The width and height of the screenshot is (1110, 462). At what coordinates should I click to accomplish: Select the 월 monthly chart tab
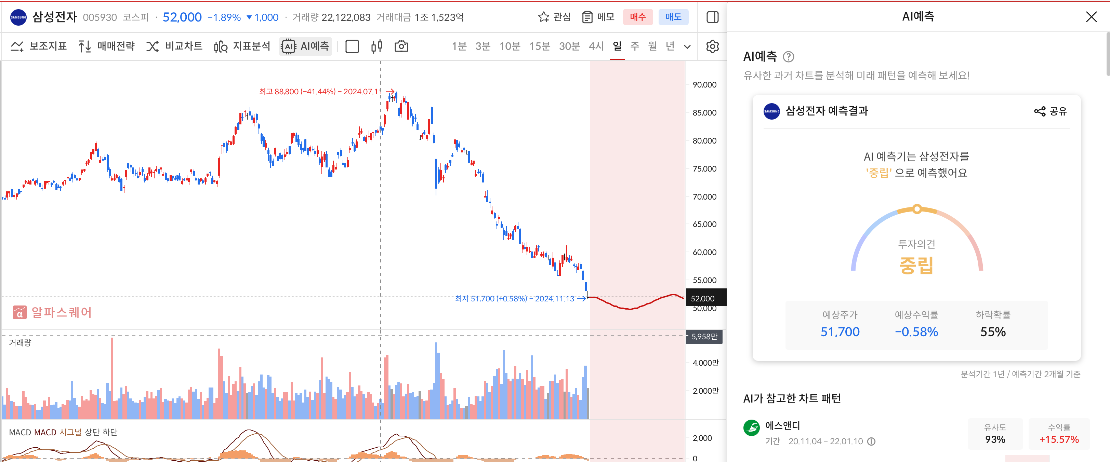[x=652, y=46]
